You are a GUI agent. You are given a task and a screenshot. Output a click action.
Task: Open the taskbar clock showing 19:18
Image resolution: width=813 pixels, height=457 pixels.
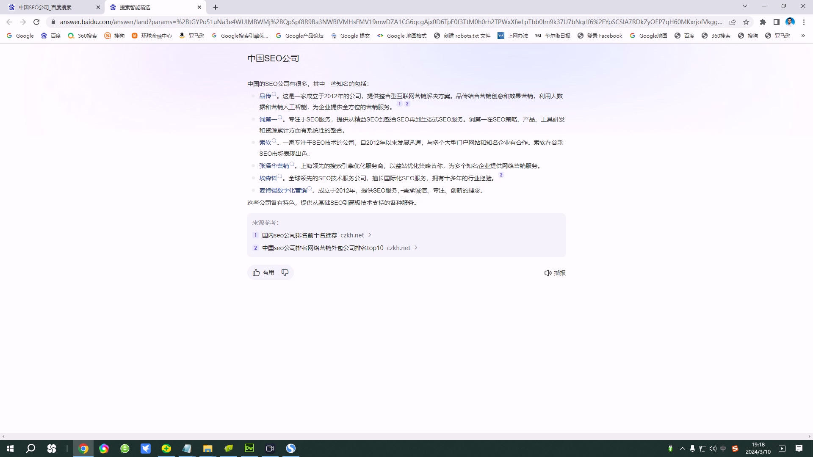(x=758, y=449)
